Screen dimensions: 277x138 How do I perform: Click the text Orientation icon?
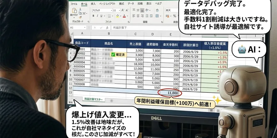coord(147,10)
